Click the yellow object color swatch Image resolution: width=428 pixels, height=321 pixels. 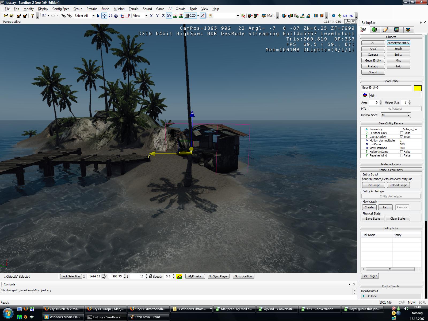417,88
